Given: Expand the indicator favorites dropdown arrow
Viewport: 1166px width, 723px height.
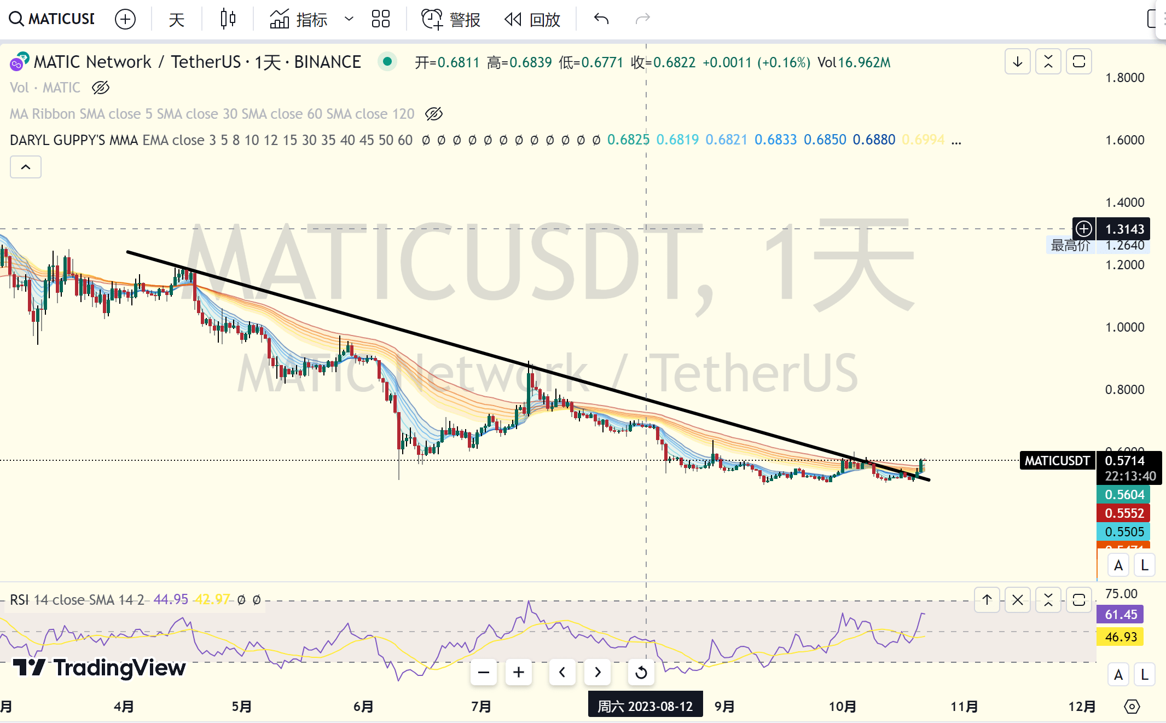Looking at the screenshot, I should click(349, 19).
